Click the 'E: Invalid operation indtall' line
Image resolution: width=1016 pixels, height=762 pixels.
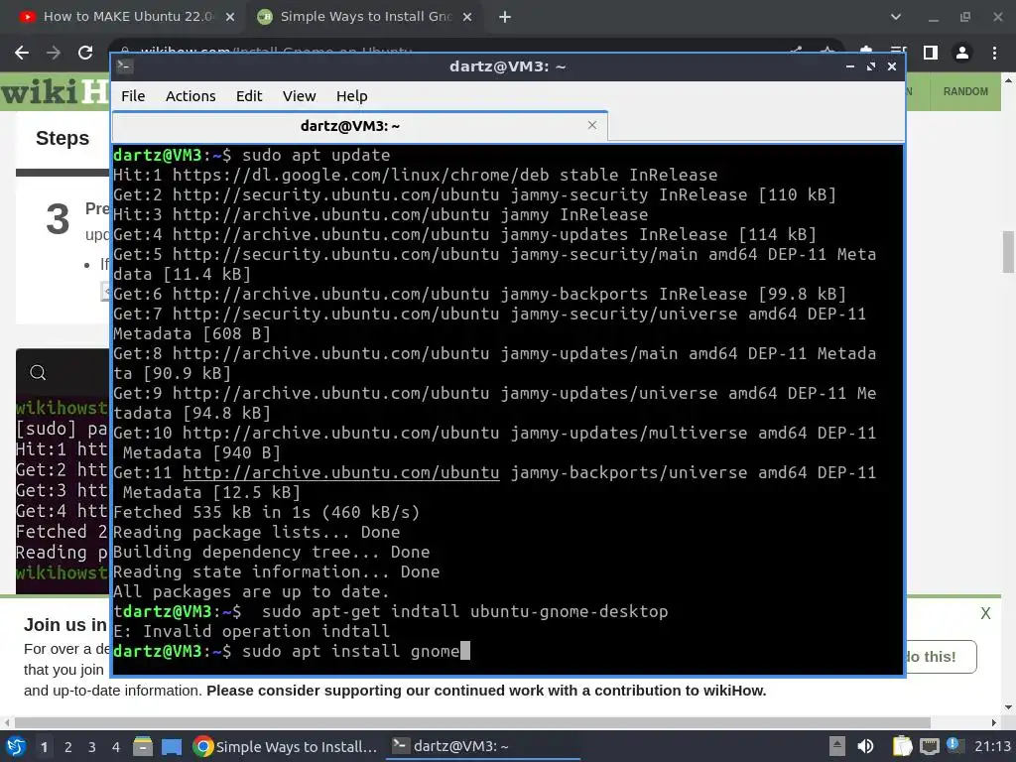[251, 632]
